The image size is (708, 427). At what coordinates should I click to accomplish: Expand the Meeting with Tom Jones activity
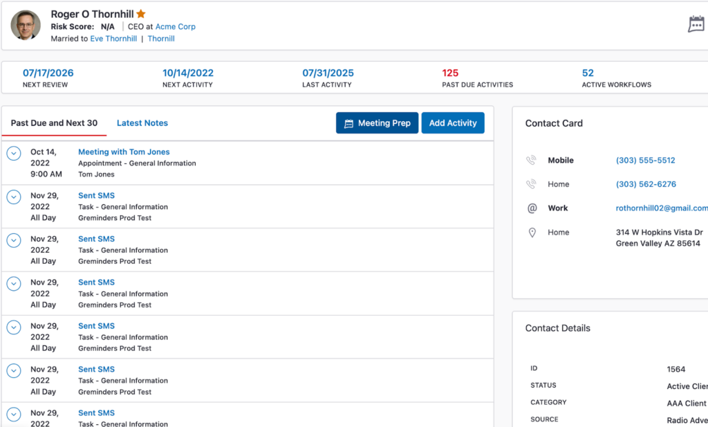[x=14, y=154]
